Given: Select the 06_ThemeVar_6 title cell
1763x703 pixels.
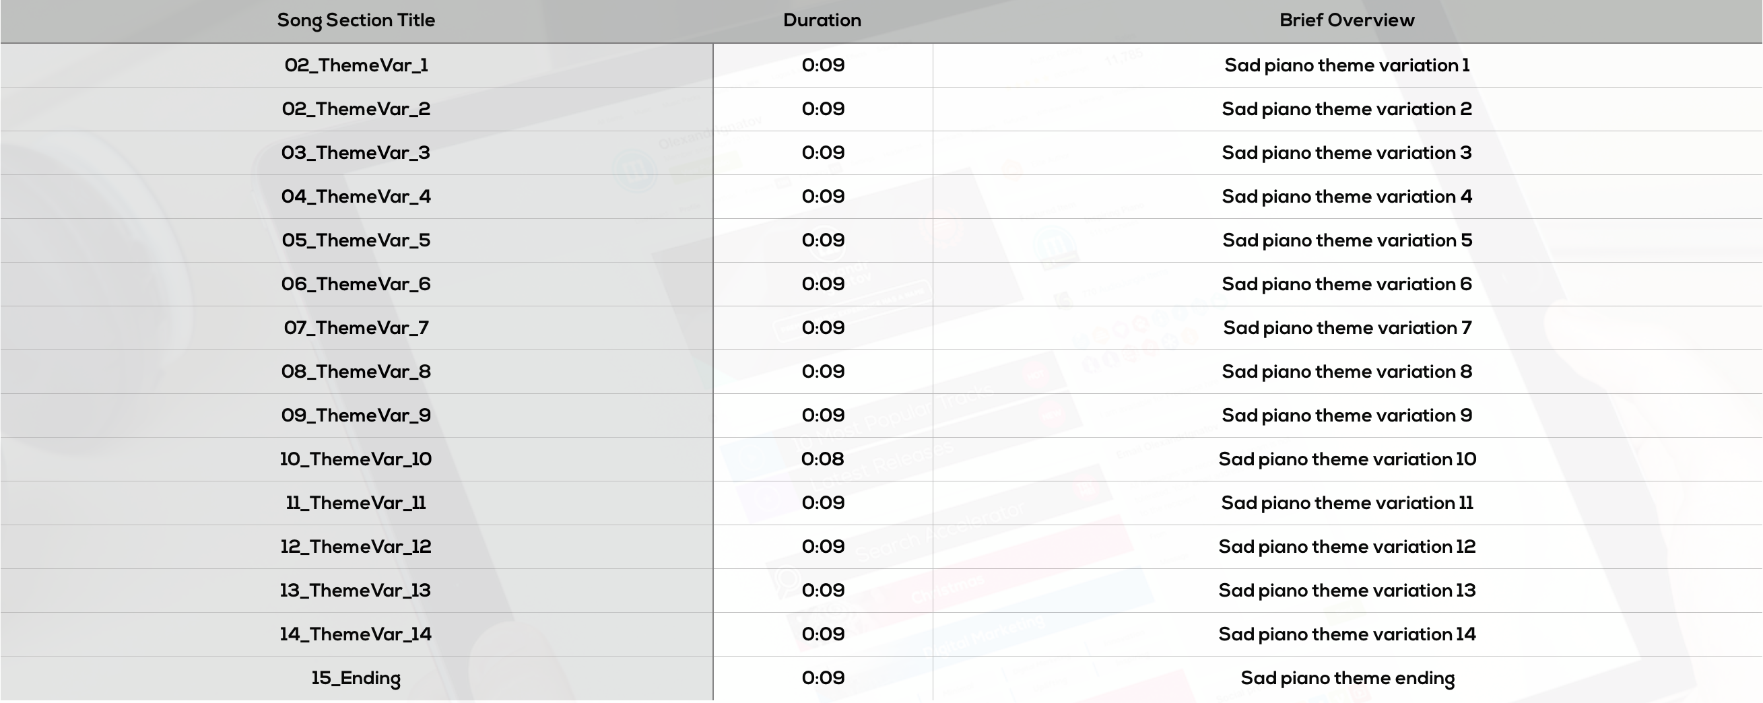Looking at the screenshot, I should (x=356, y=284).
